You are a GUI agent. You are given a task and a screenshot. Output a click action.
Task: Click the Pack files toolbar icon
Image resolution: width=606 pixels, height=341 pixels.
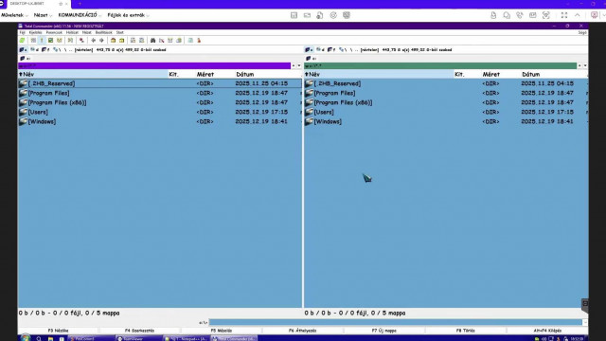[114, 40]
